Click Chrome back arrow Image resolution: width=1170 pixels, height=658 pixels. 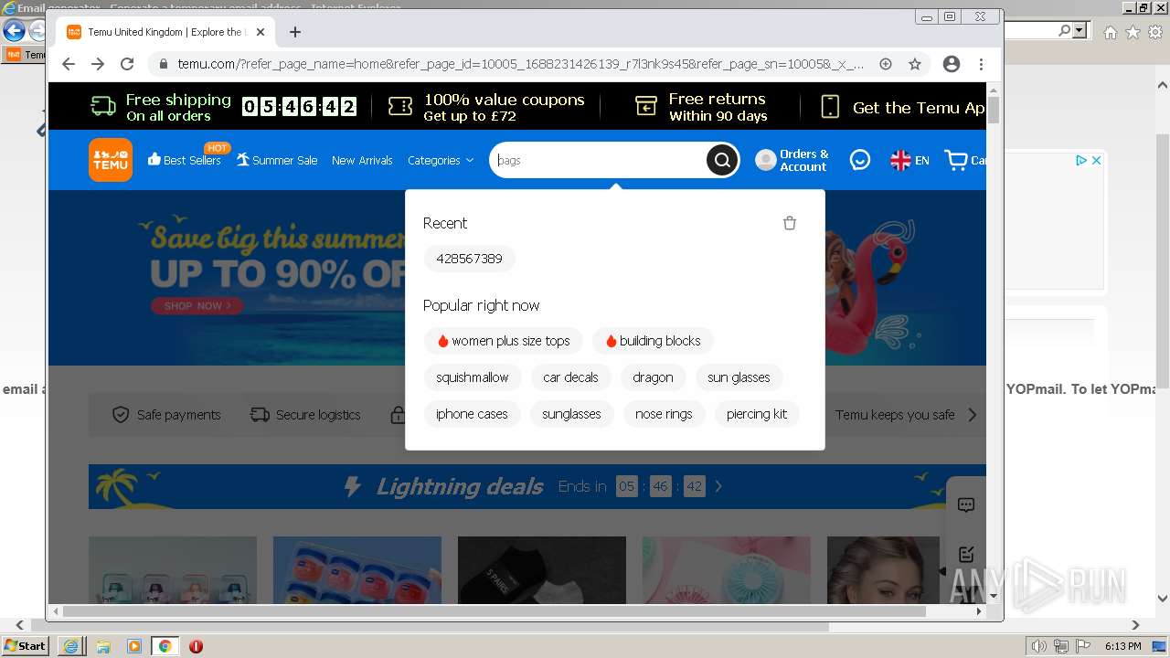coord(68,64)
